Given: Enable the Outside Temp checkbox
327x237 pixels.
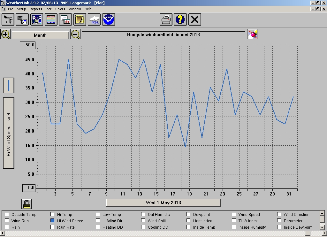Looking at the screenshot, I should tap(7, 214).
